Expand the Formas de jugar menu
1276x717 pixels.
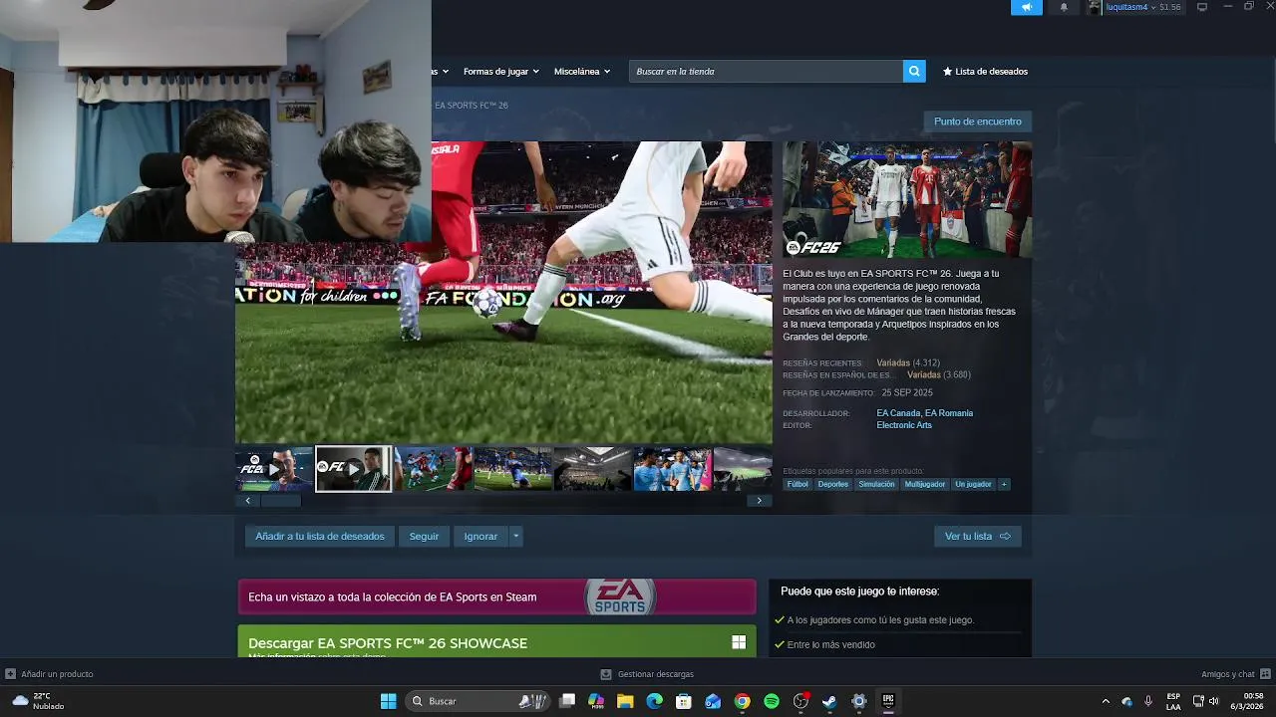pyautogui.click(x=500, y=72)
